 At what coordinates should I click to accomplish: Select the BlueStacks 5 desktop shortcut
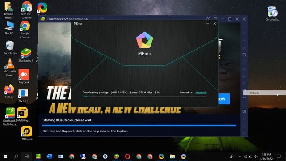(26, 55)
